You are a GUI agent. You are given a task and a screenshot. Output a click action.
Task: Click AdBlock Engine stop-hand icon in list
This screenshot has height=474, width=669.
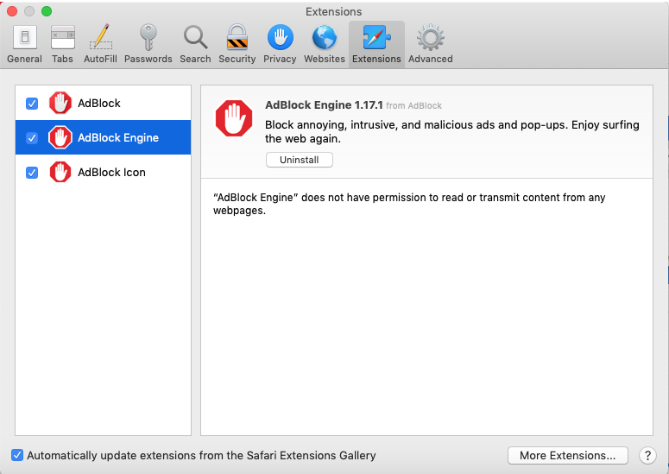point(60,137)
